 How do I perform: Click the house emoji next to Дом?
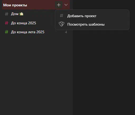21,14
